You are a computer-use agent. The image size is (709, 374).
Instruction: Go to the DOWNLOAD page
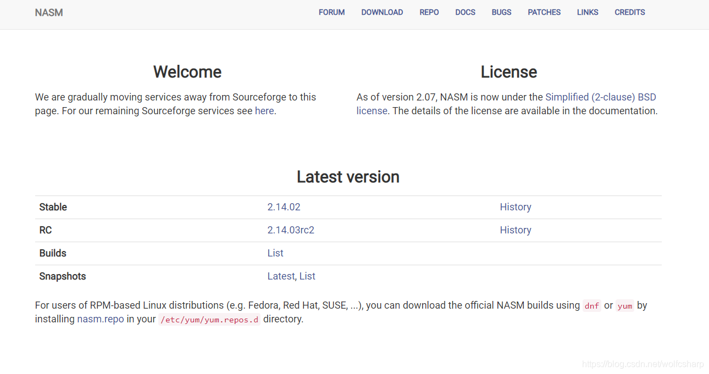[382, 12]
